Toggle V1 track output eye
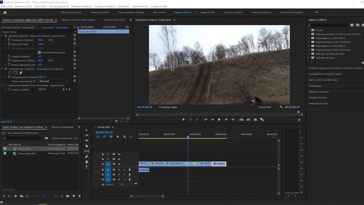 point(119,164)
